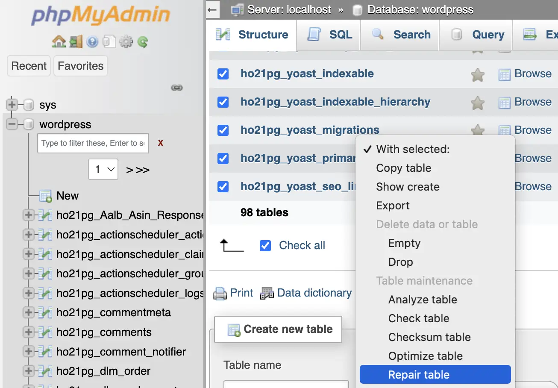558x388 pixels.
Task: Toggle the Check all checkbox
Action: 265,246
